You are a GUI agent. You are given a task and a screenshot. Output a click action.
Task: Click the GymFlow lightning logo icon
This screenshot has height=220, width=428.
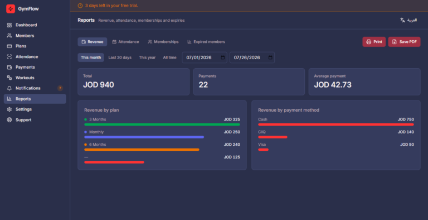(11, 9)
